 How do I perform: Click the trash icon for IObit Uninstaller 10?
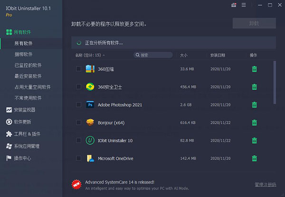pyautogui.click(x=254, y=140)
